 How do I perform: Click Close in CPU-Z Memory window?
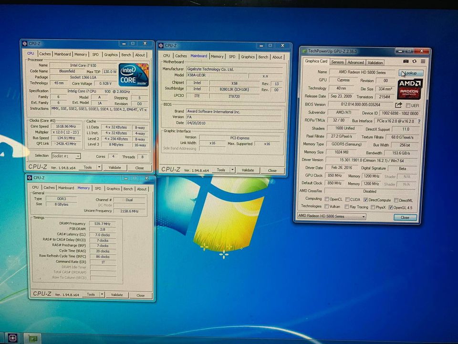click(140, 295)
